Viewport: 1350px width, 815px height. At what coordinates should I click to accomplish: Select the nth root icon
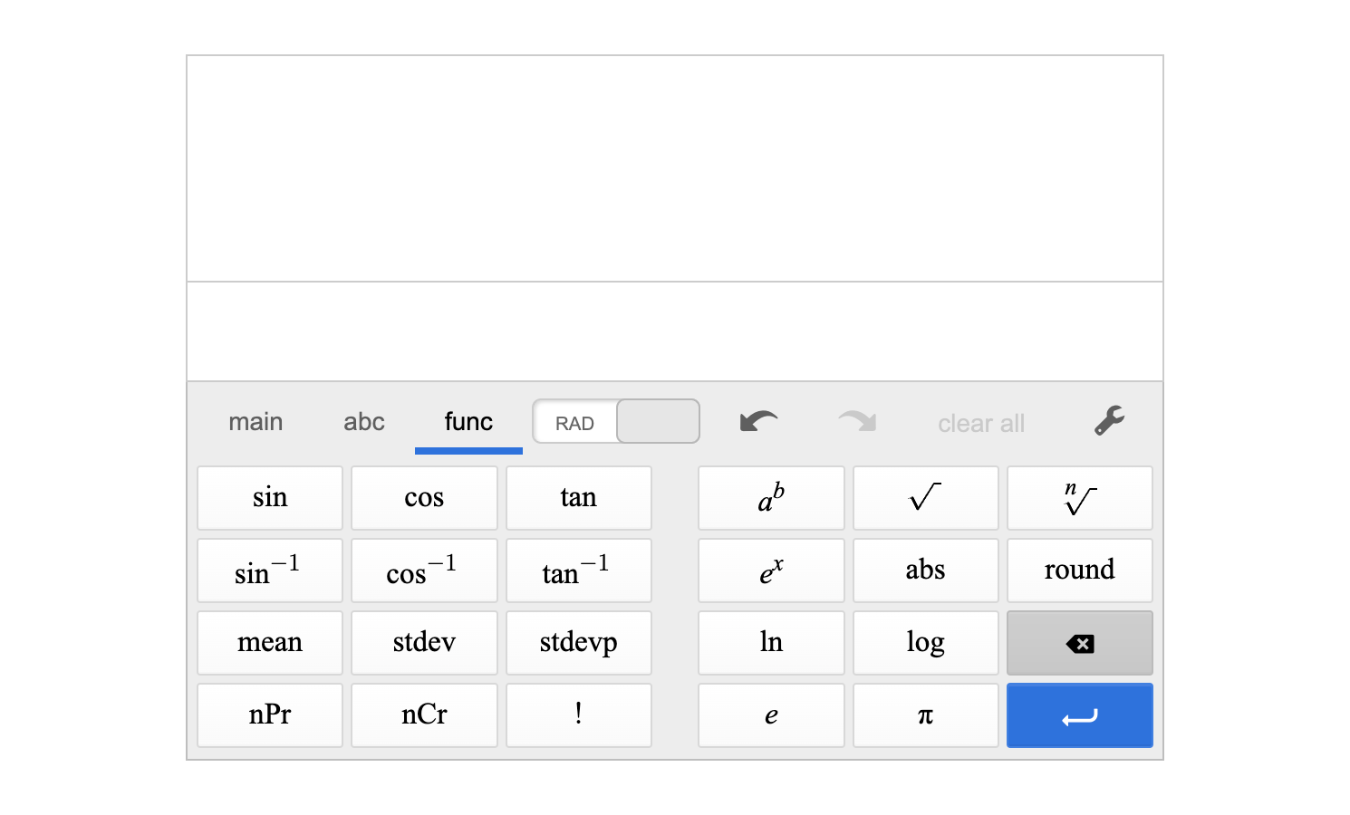coord(1079,497)
